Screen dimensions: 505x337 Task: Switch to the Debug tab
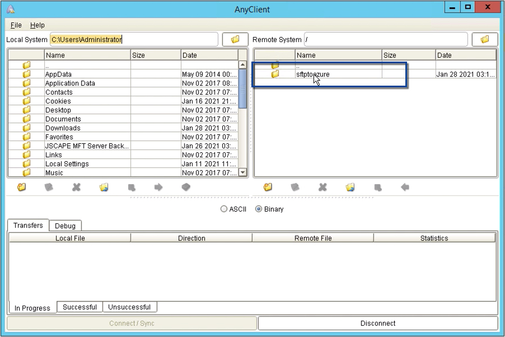tap(66, 226)
